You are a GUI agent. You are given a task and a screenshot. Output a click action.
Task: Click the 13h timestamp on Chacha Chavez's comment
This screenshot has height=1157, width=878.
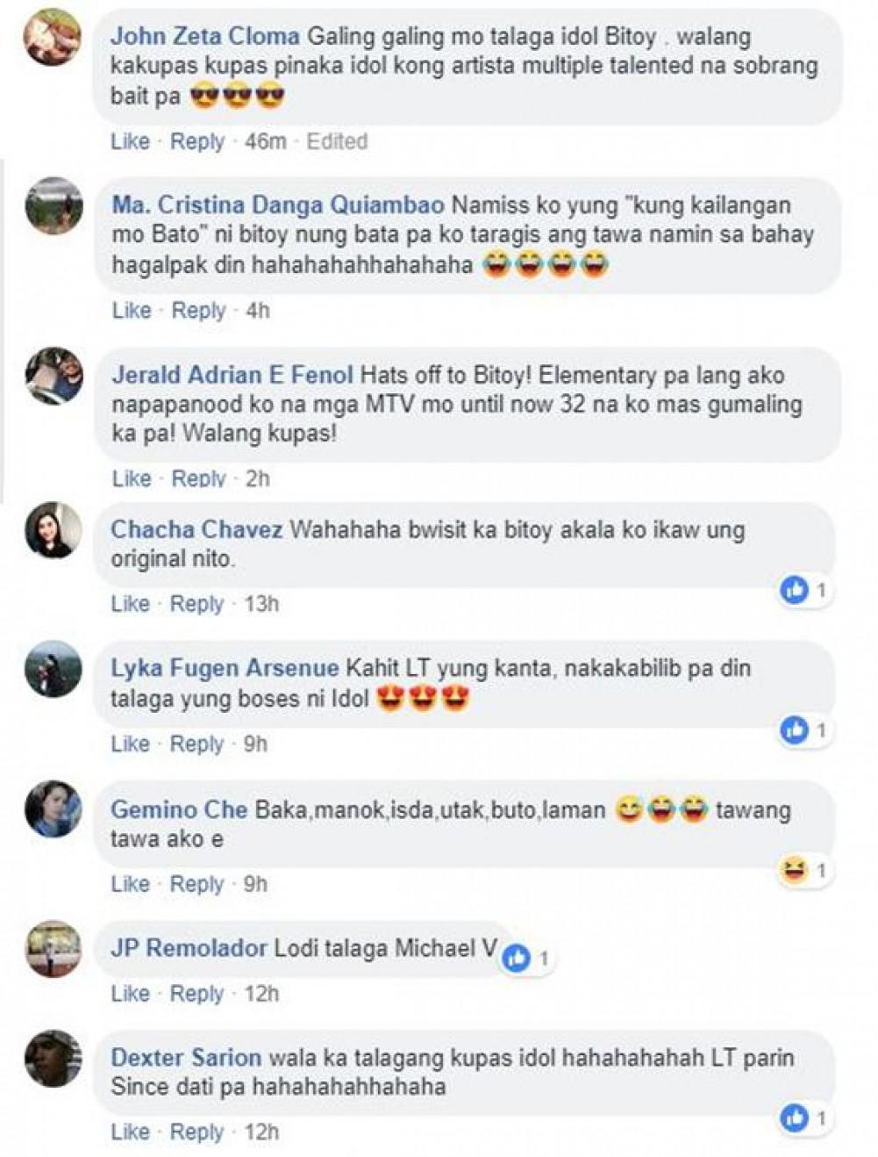[261, 604]
